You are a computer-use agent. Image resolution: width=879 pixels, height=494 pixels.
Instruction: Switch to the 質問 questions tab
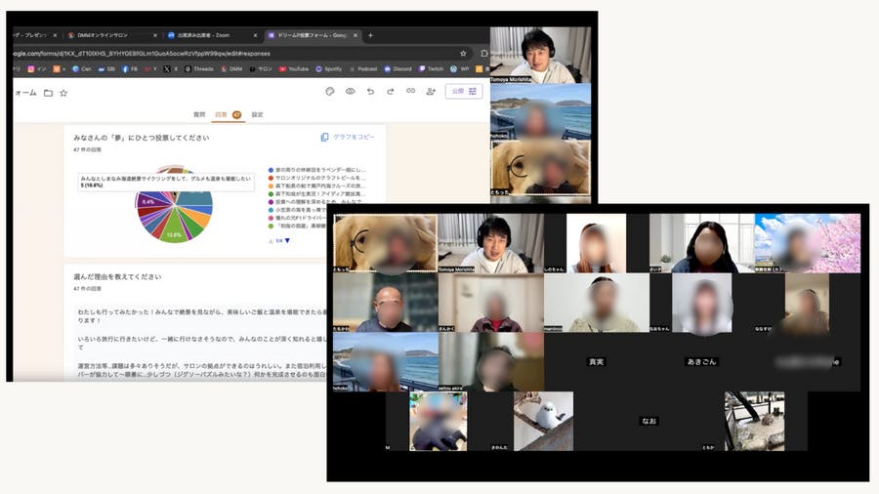[x=199, y=114]
